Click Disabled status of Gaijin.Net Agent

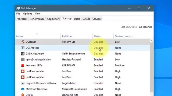(x=99, y=54)
